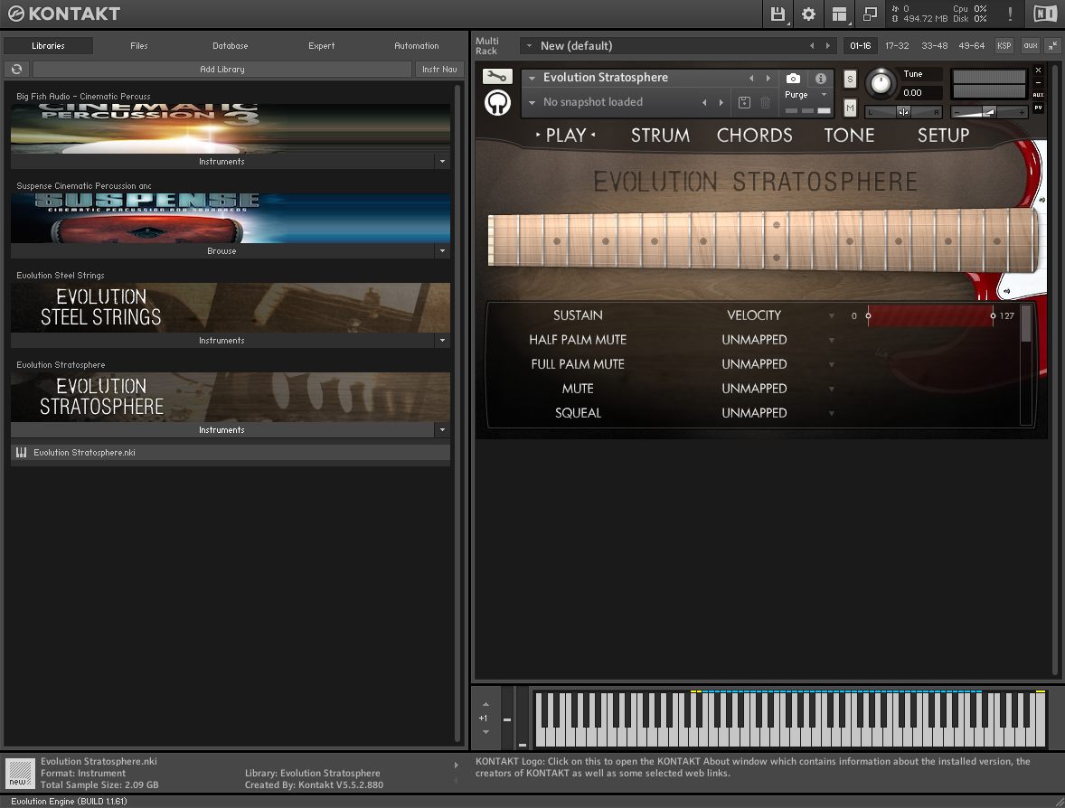Click the exclamation warning icon
This screenshot has height=808, width=1065.
pos(1010,14)
